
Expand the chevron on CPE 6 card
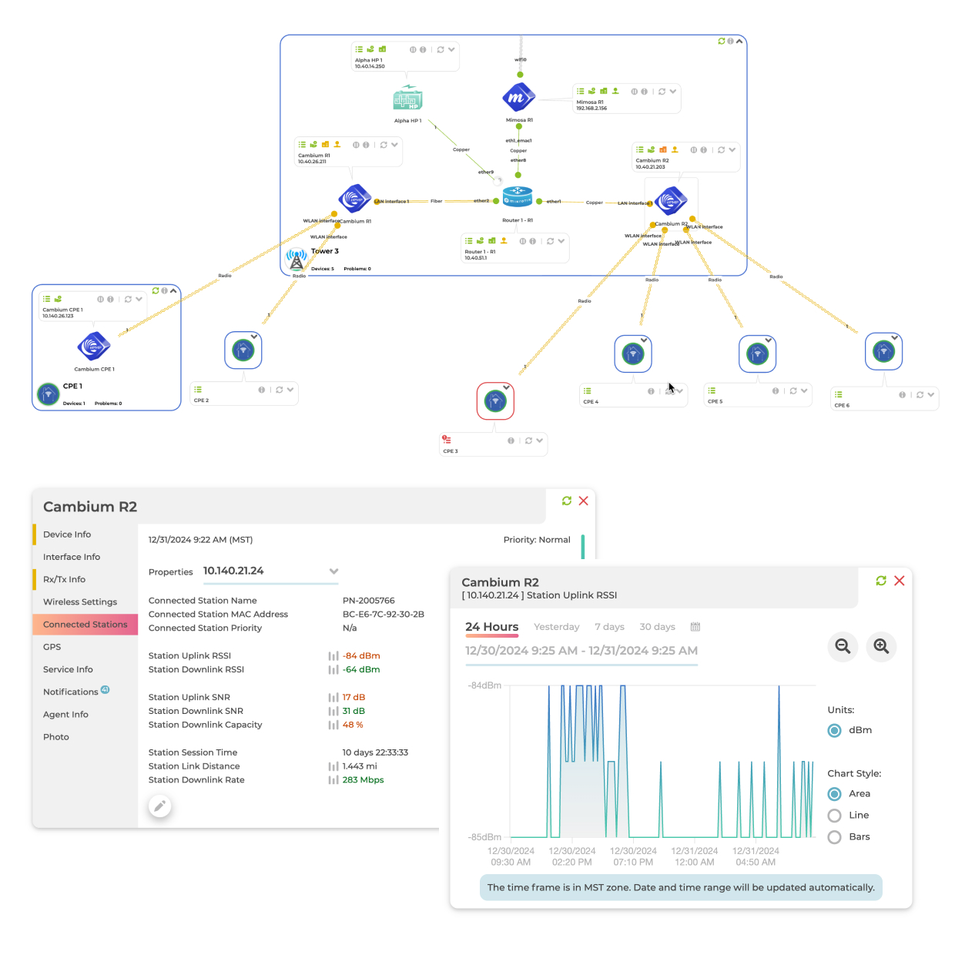point(931,395)
